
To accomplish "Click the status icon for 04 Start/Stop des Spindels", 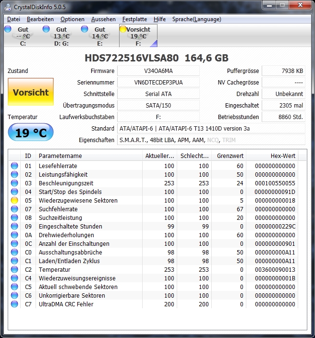I will tap(14, 192).
